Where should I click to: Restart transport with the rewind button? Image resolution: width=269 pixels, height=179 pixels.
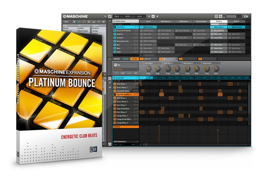pyautogui.click(x=149, y=17)
